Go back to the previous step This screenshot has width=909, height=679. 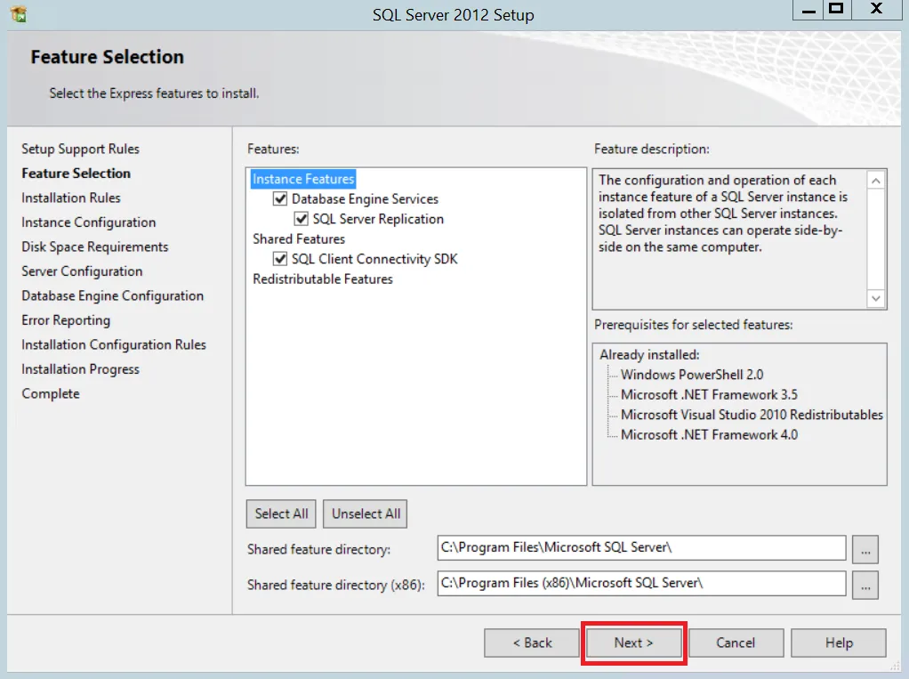(532, 643)
